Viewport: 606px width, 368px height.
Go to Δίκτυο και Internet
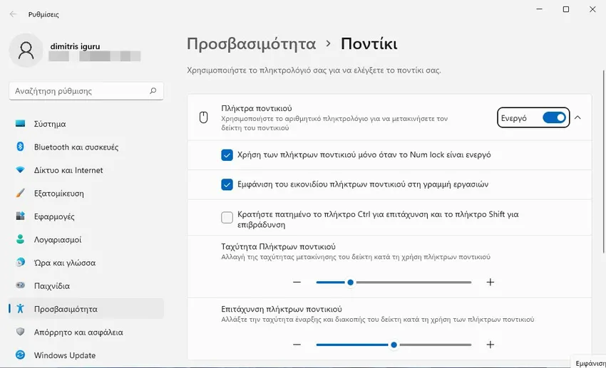tap(86, 170)
